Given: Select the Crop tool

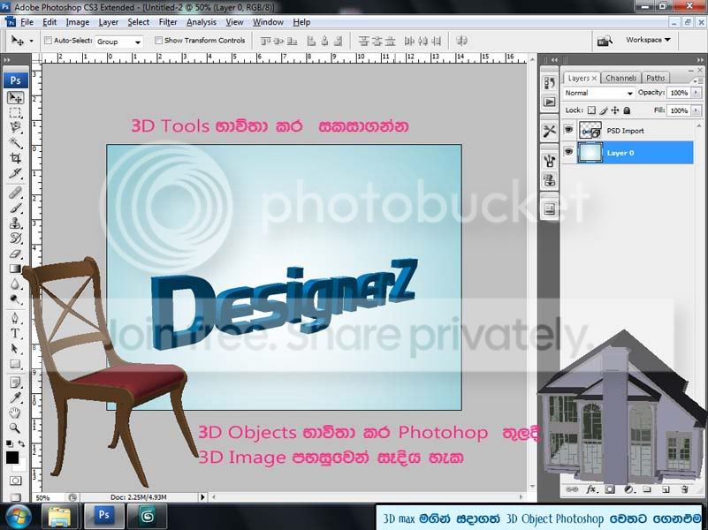Looking at the screenshot, I should [x=15, y=158].
